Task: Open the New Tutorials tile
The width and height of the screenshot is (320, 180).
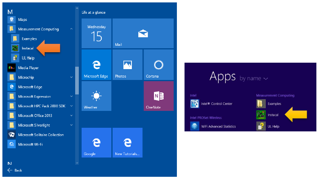Action: (127, 143)
